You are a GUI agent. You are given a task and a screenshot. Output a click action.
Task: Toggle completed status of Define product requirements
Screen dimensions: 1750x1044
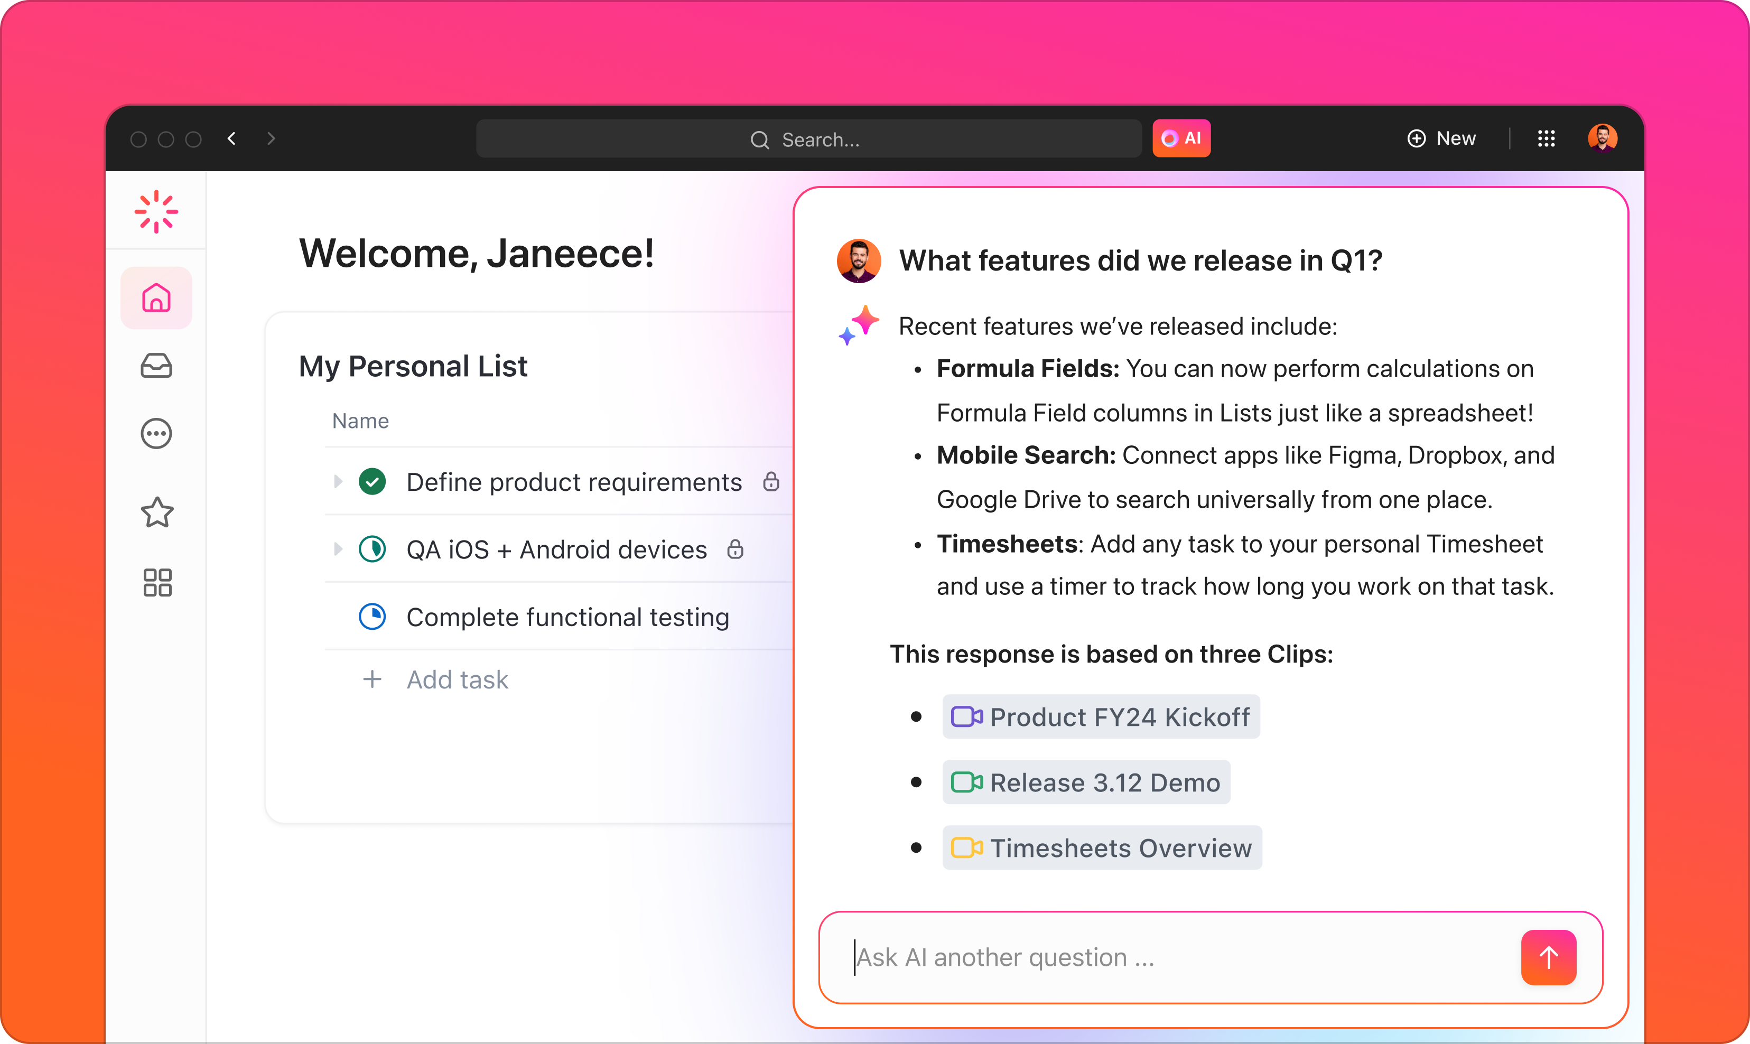tap(372, 482)
